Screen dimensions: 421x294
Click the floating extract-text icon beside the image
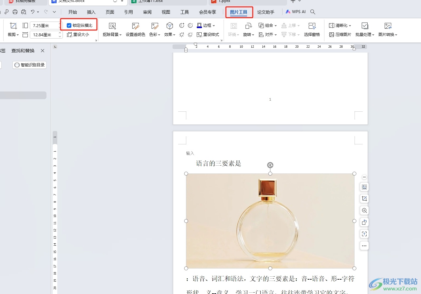click(x=364, y=234)
